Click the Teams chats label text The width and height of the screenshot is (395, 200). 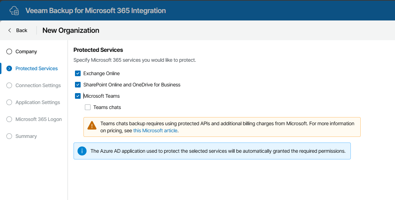coord(107,107)
